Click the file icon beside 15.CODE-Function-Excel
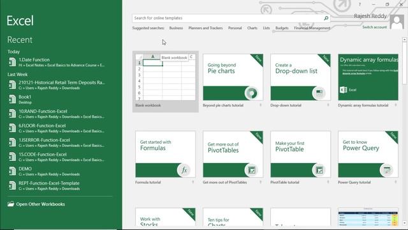 tap(12, 157)
